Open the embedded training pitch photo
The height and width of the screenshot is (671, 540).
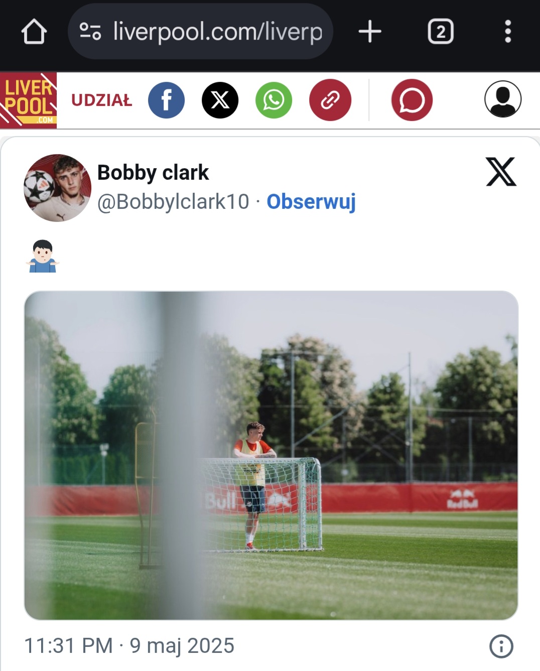click(x=271, y=455)
